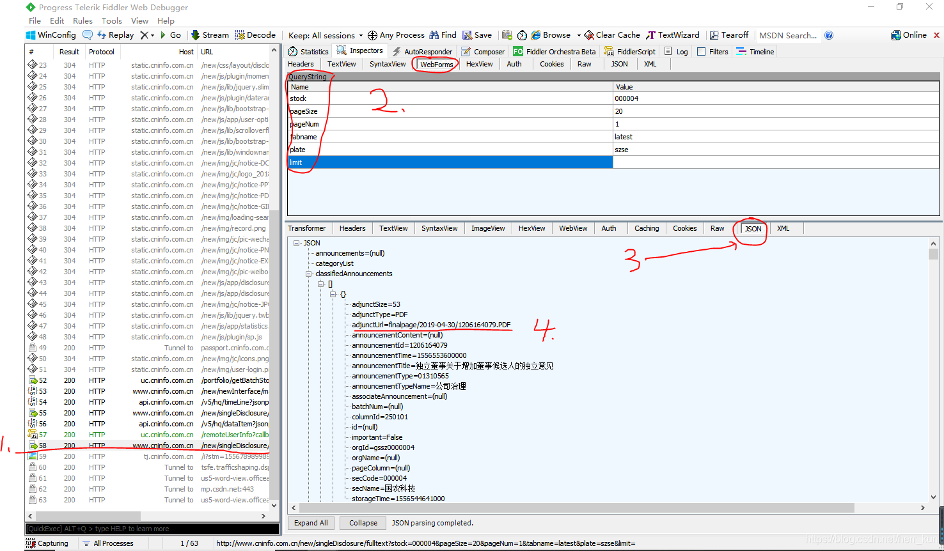Screen dimensions: 944x551
Task: Open All Processes filter in status bar
Action: tap(108, 543)
